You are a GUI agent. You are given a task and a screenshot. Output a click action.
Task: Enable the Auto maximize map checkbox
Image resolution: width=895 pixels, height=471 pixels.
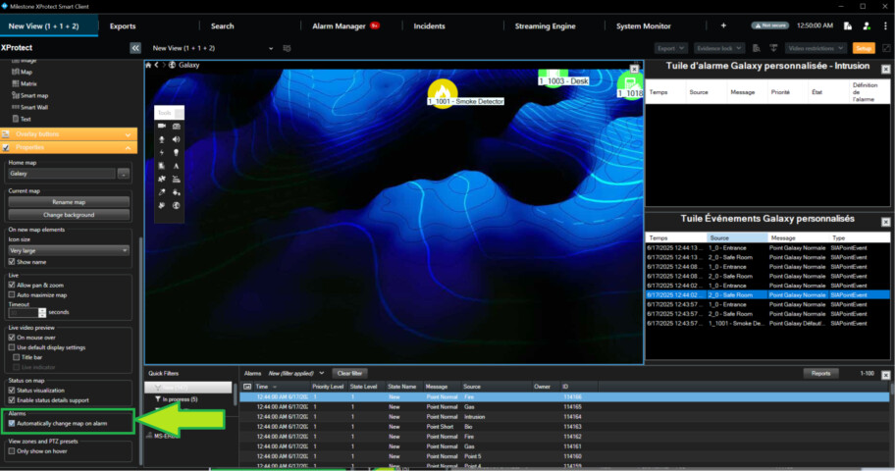tap(12, 294)
